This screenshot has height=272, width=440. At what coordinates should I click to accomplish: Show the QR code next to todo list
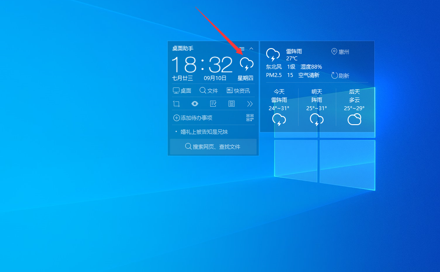[x=250, y=117]
